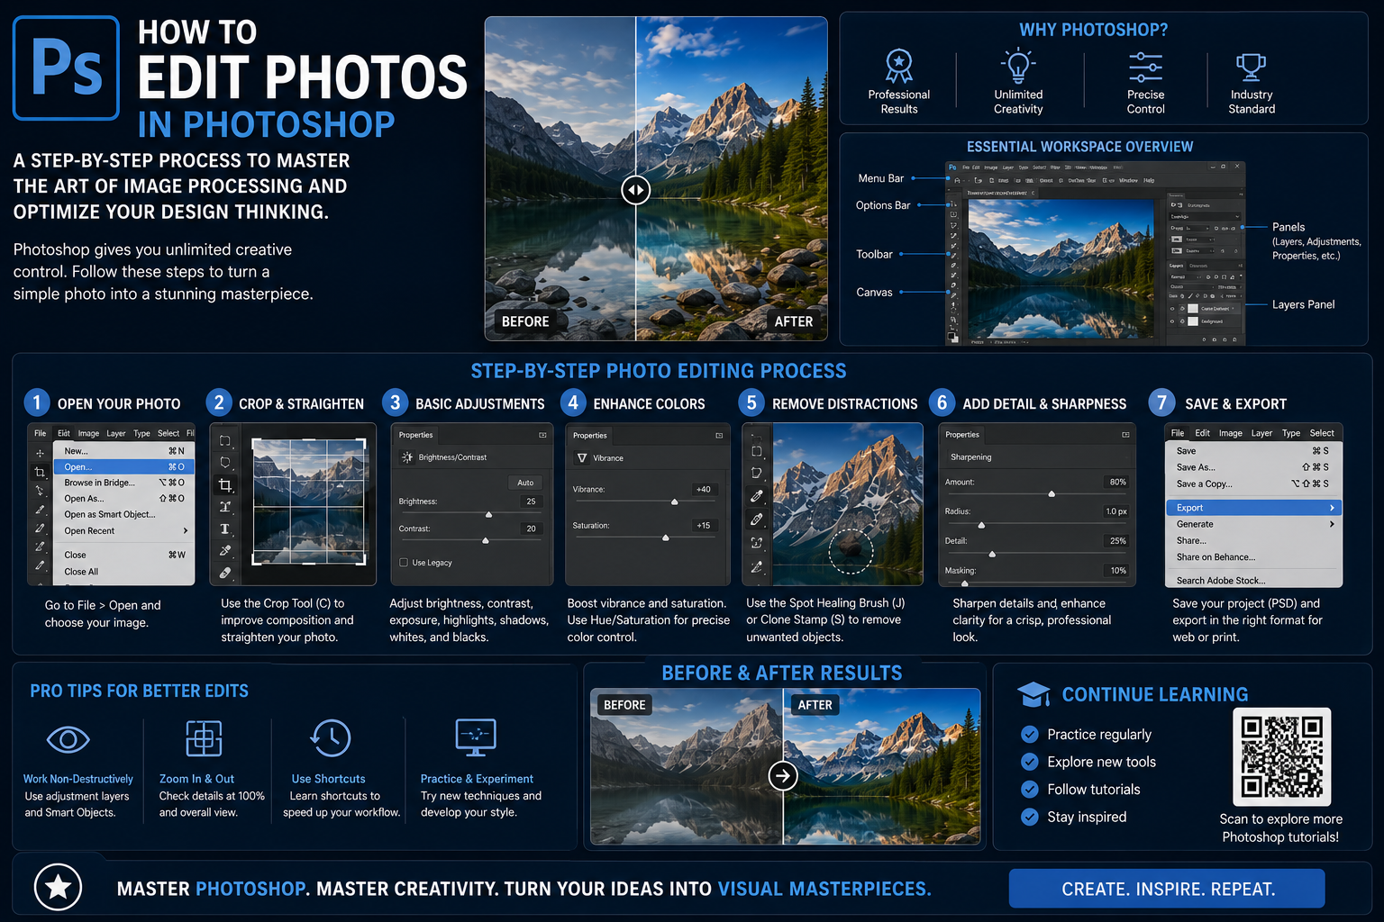Click the Work Non-Destructively eye icon
The image size is (1384, 922).
(x=68, y=739)
